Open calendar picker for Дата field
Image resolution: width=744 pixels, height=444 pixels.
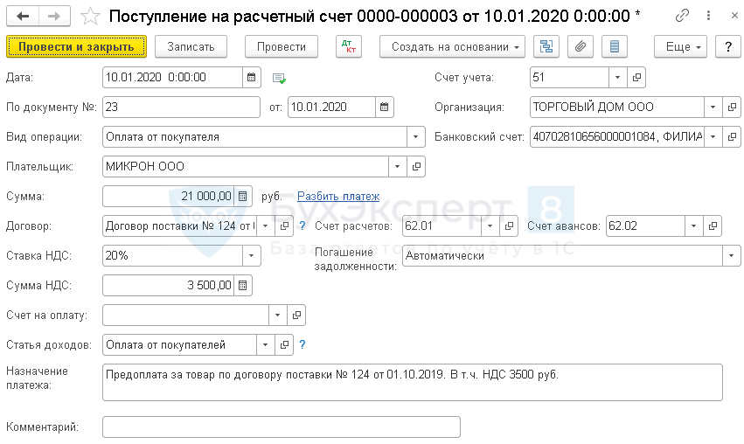click(252, 78)
